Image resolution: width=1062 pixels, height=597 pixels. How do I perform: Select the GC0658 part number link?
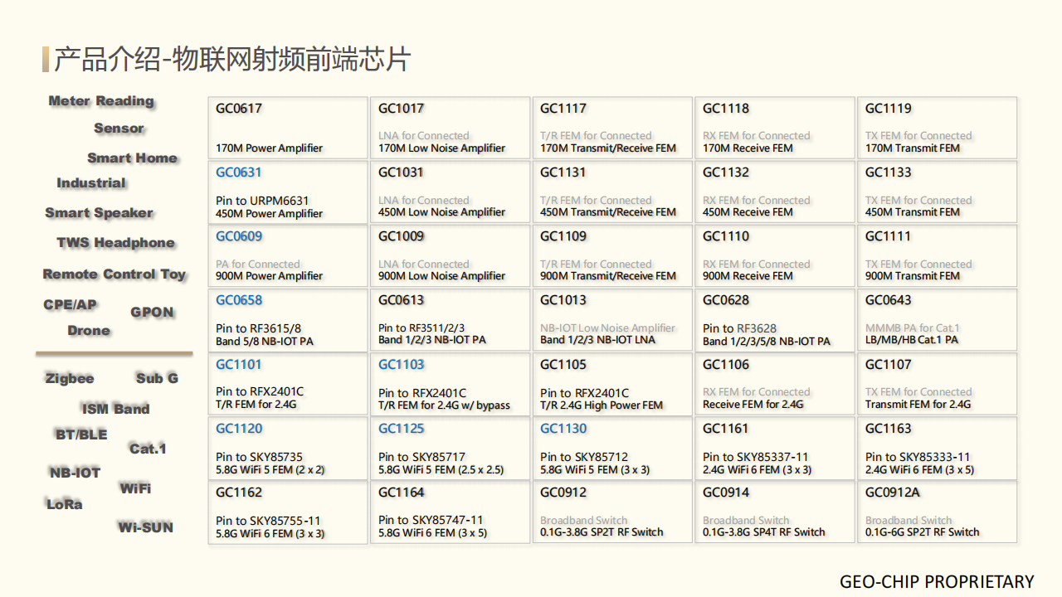(239, 300)
